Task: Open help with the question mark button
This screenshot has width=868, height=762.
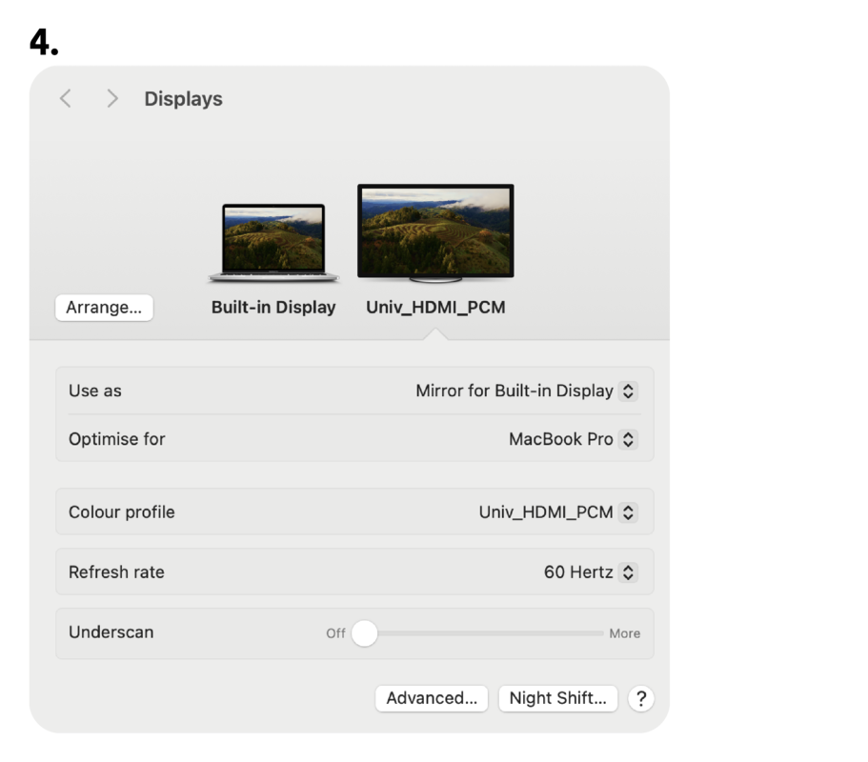Action: 641,698
